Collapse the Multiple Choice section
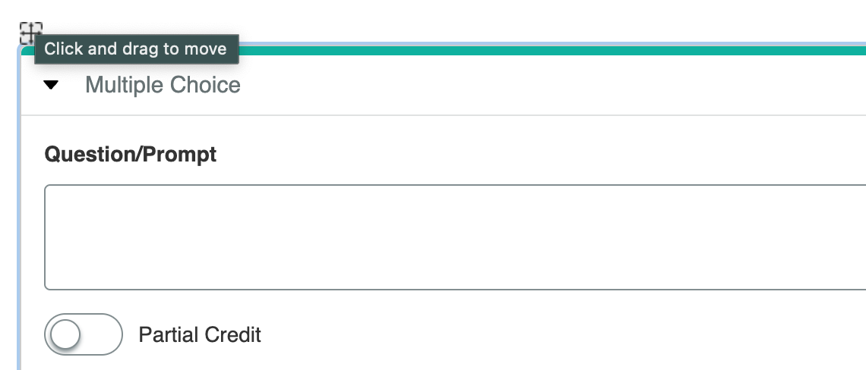 tap(51, 85)
